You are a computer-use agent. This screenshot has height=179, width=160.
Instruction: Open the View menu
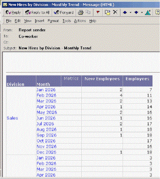coord(27,21)
